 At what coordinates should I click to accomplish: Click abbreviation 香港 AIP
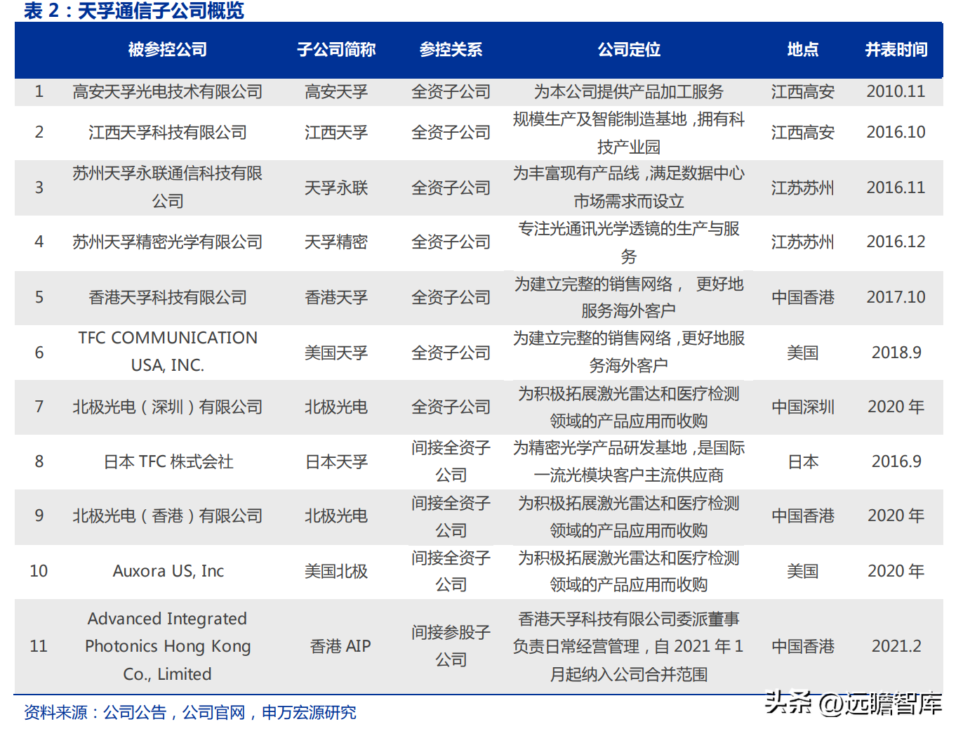pyautogui.click(x=340, y=646)
